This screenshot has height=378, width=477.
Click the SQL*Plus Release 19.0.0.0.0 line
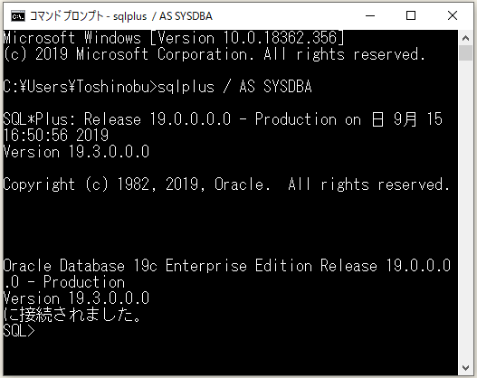point(223,119)
